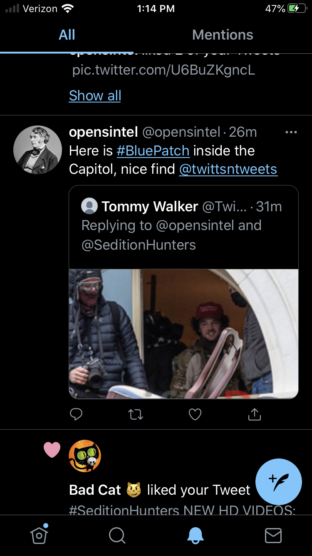Open the three-dot more menu on tweet
The image size is (312, 556).
pyautogui.click(x=291, y=133)
